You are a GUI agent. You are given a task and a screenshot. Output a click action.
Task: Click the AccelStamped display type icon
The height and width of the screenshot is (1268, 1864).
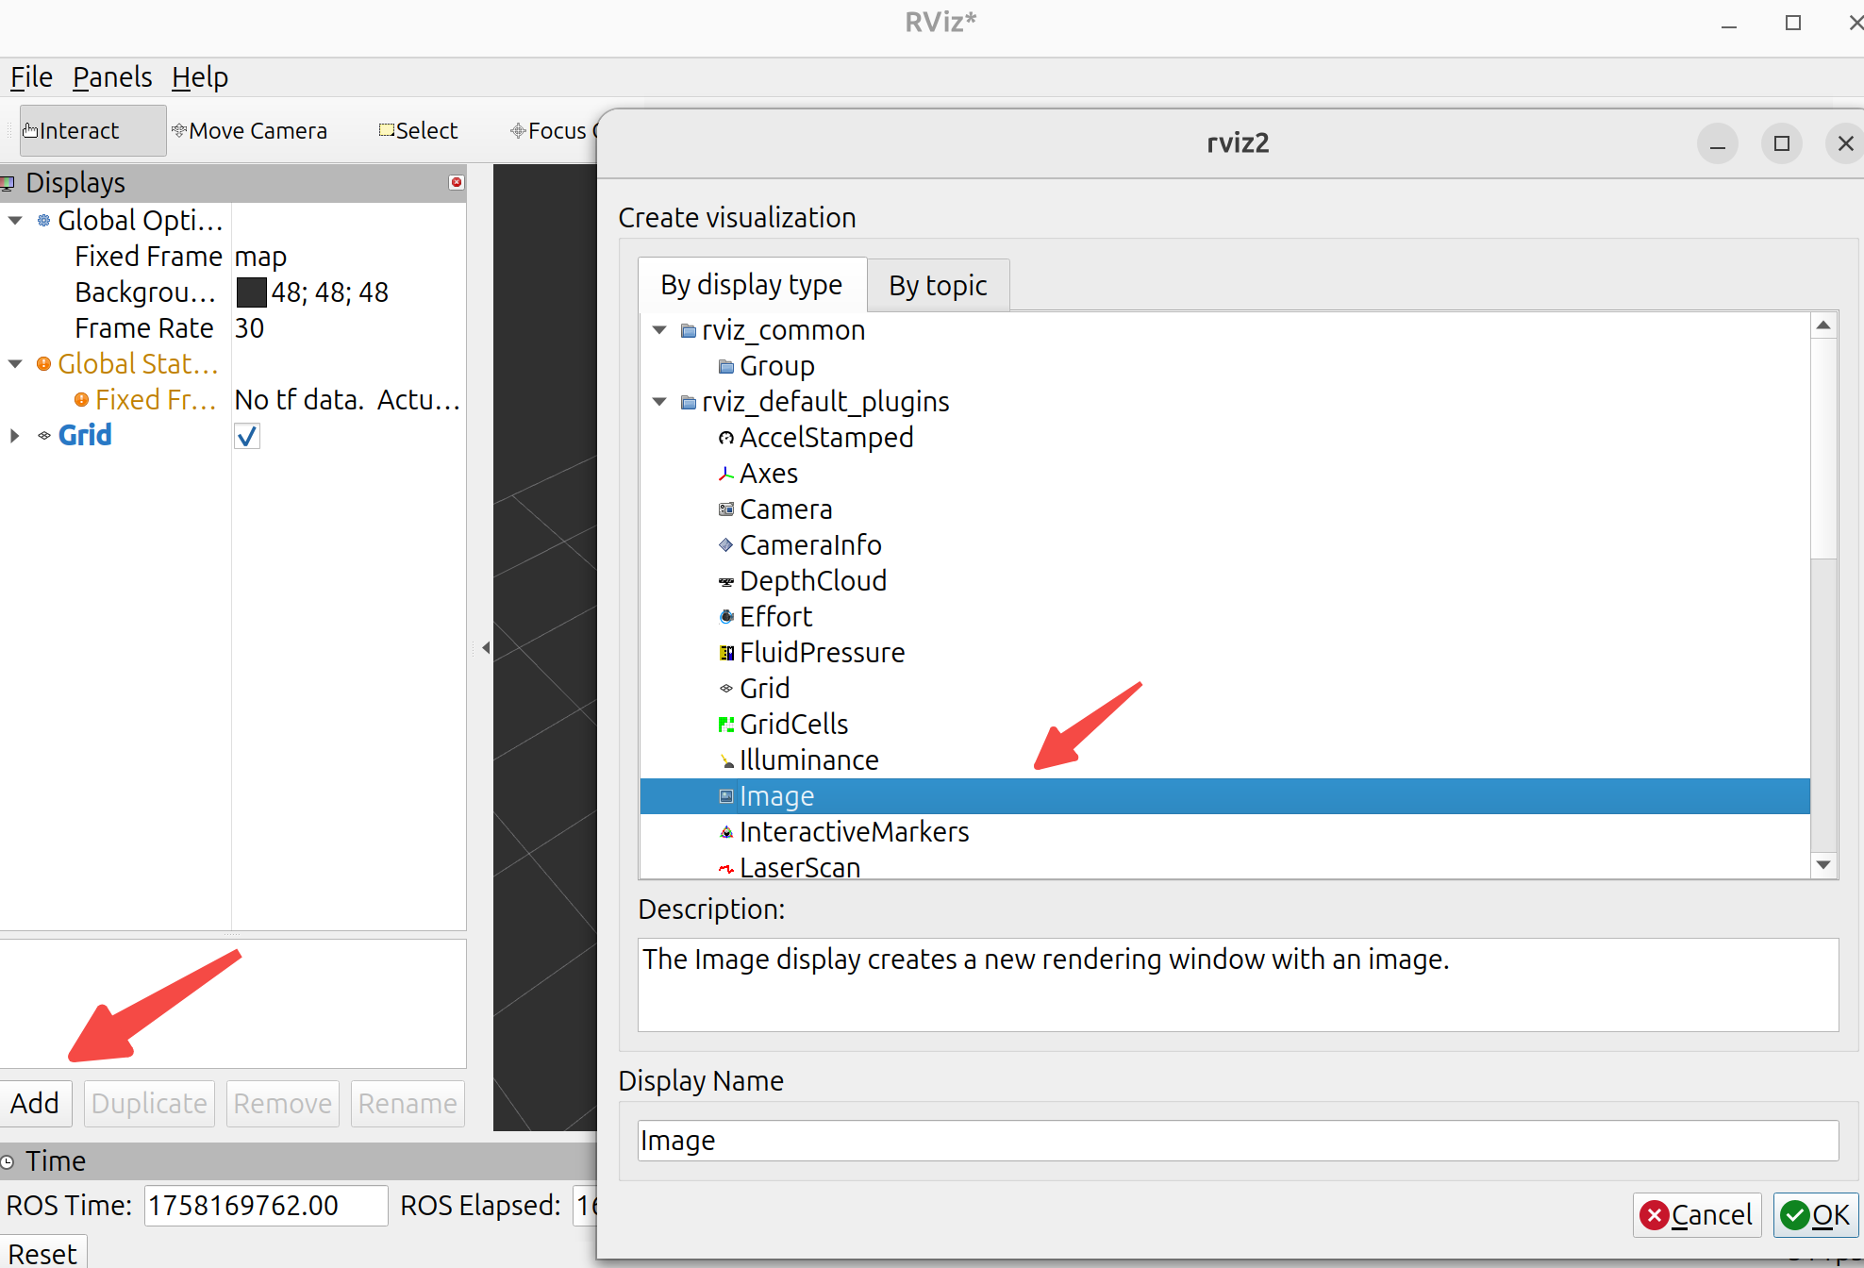pyautogui.click(x=725, y=438)
